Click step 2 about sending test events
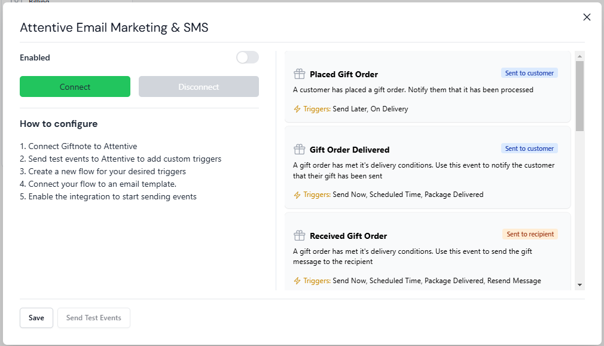 tap(121, 159)
